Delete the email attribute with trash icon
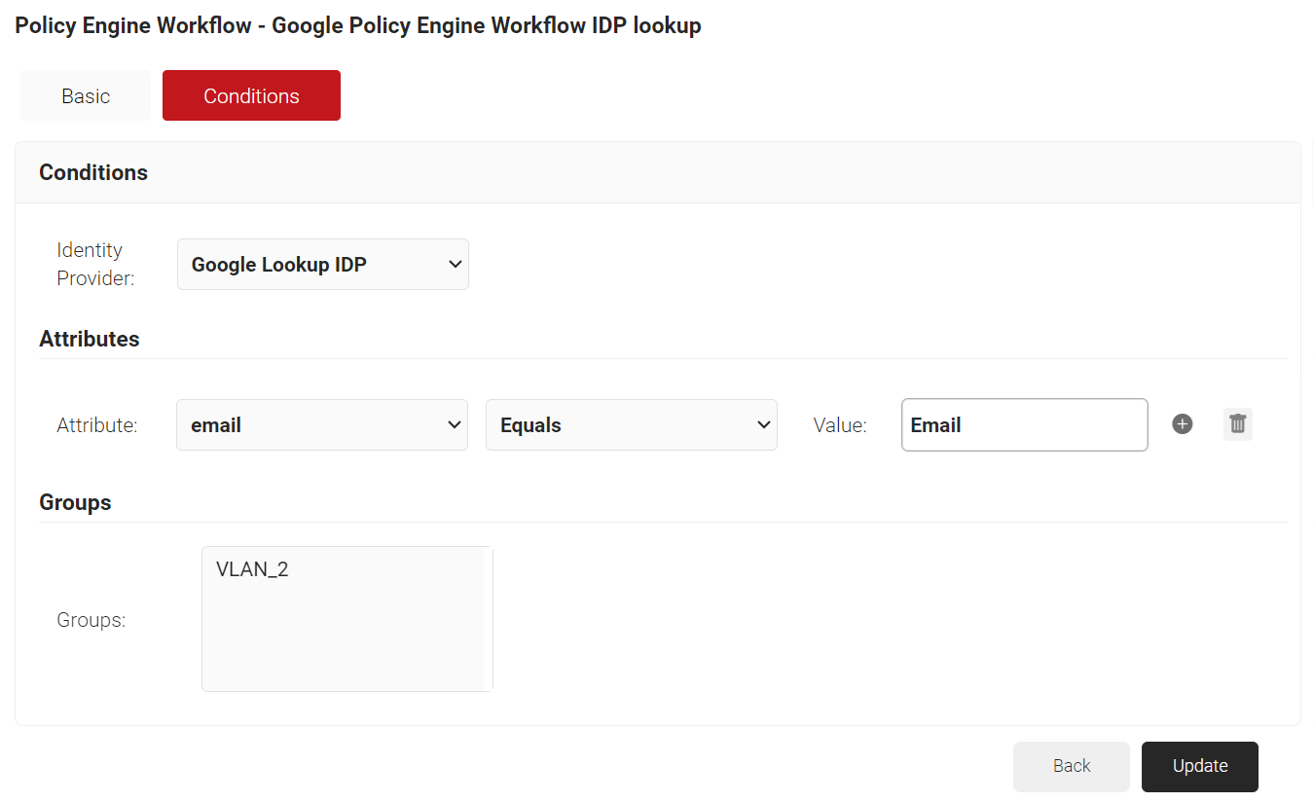1313x802 pixels. 1237,424
